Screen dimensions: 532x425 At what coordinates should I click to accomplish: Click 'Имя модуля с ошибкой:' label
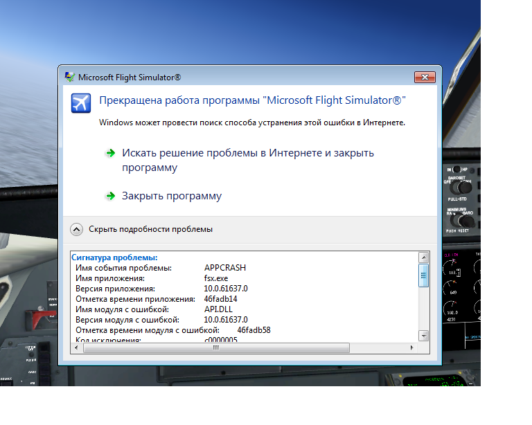(122, 309)
